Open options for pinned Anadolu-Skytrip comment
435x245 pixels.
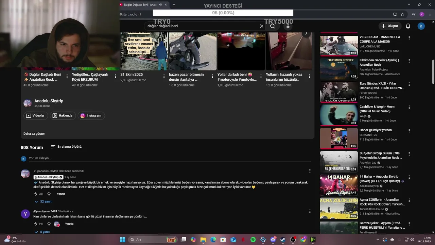point(310,171)
